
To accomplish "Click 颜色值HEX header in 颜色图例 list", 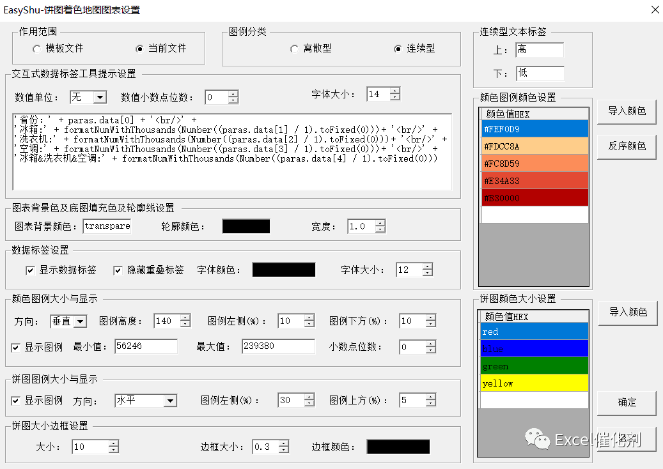I will coord(534,114).
